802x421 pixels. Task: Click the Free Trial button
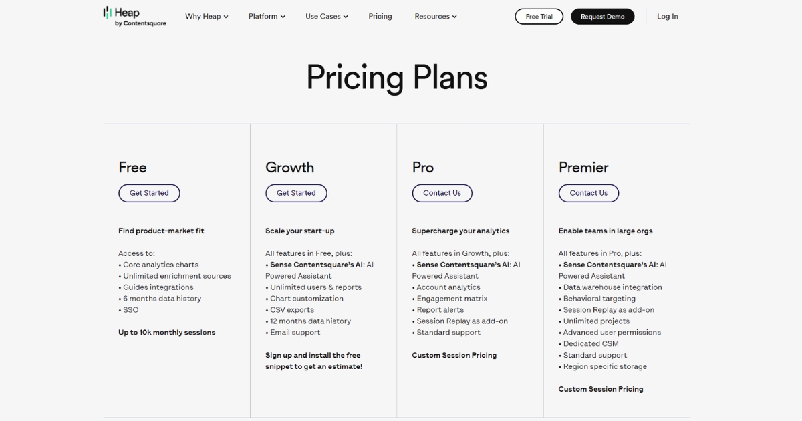539,16
